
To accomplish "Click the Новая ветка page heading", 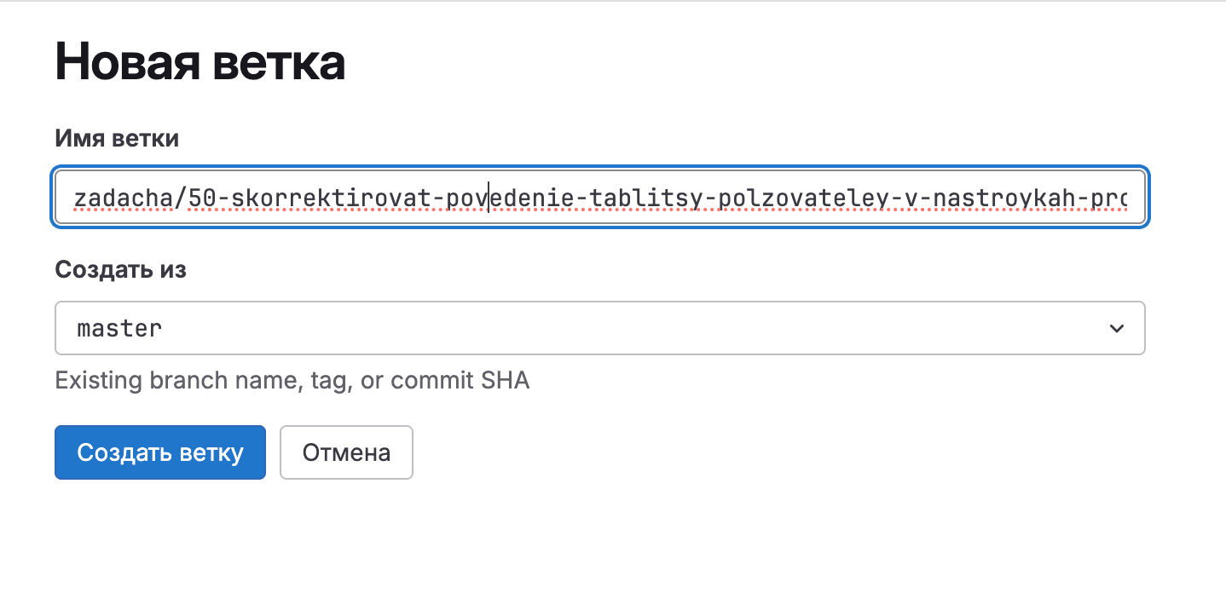I will click(200, 62).
